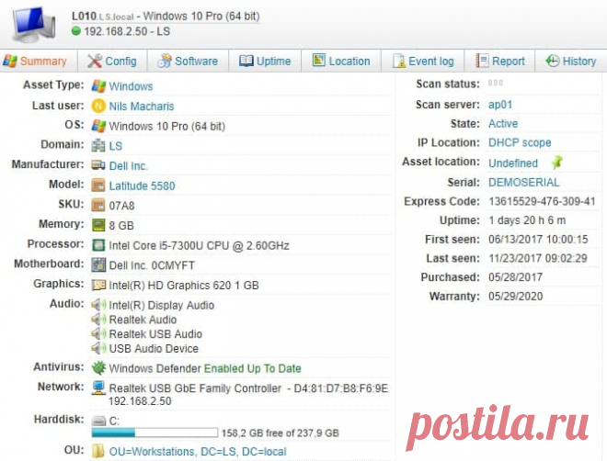The image size is (607, 461).
Task: Click speaker icon beside Intel(R) Display Audio
Action: tap(98, 305)
